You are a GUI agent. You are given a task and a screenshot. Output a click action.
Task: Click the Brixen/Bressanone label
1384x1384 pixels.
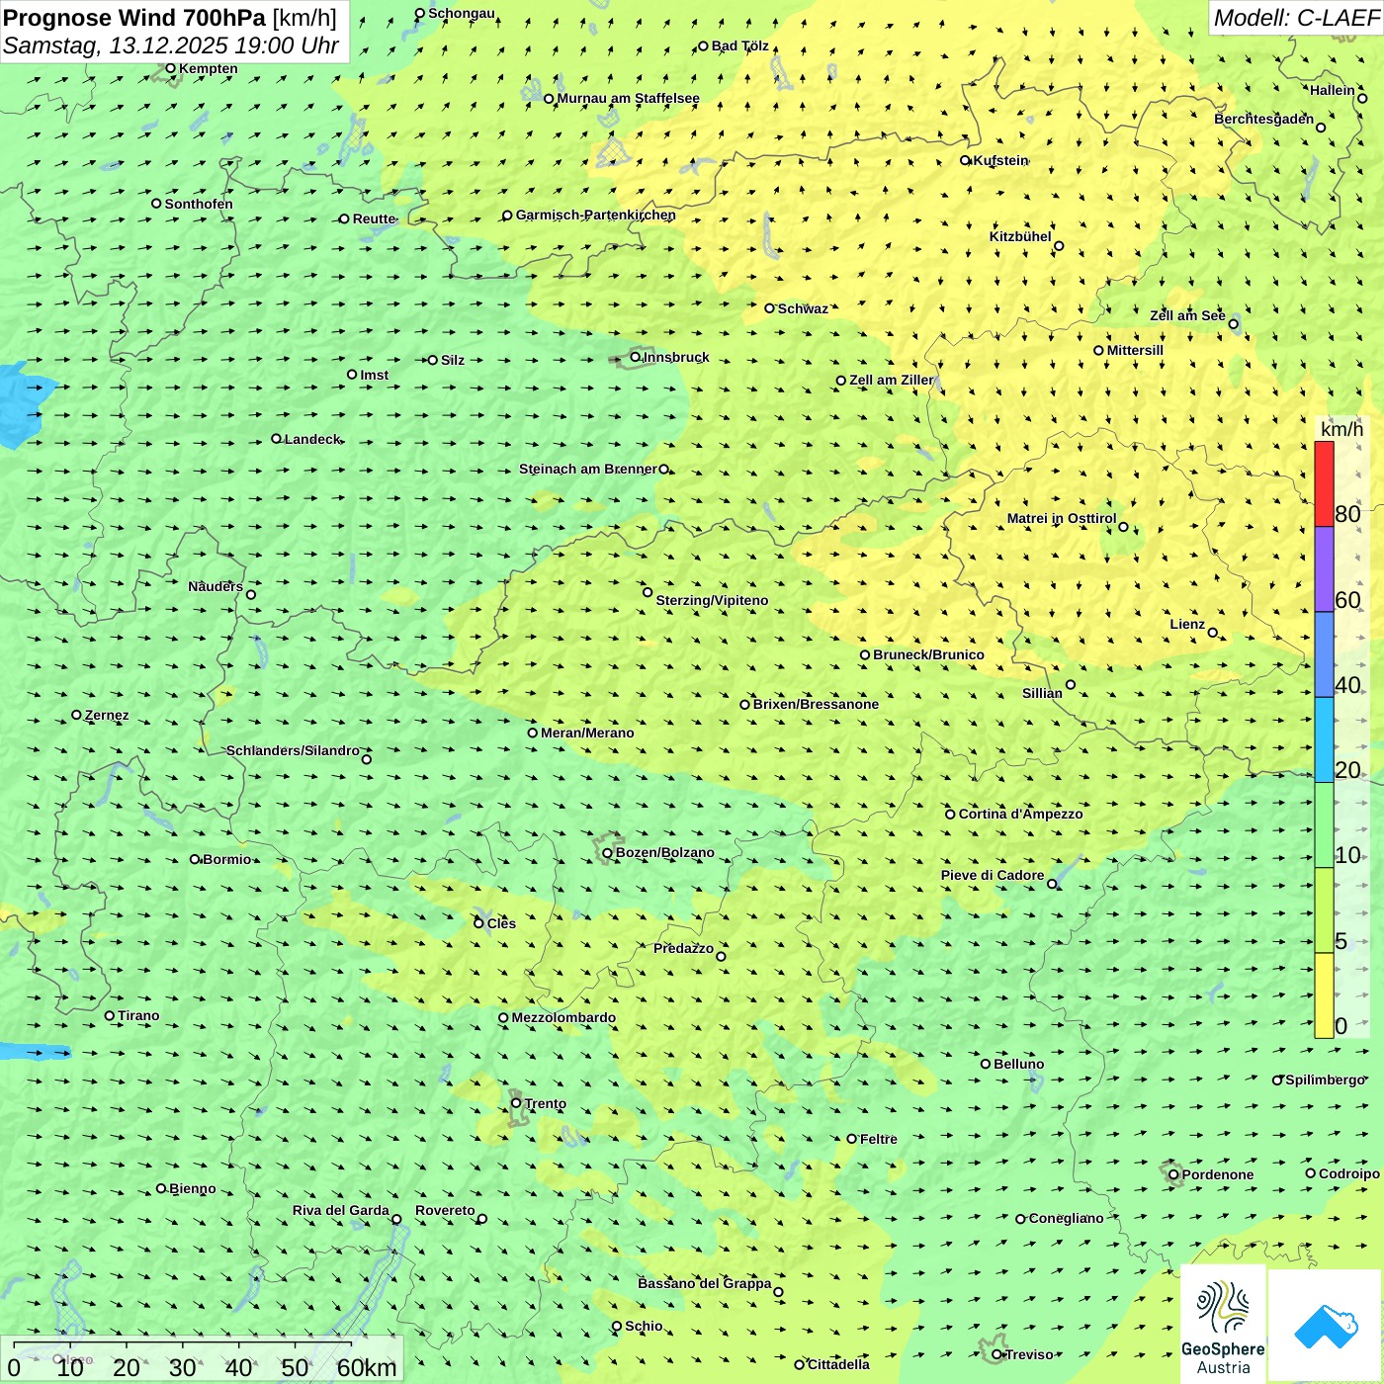click(816, 704)
